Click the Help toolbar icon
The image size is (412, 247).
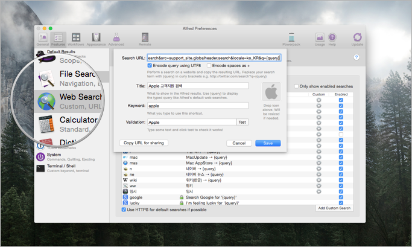[332, 39]
